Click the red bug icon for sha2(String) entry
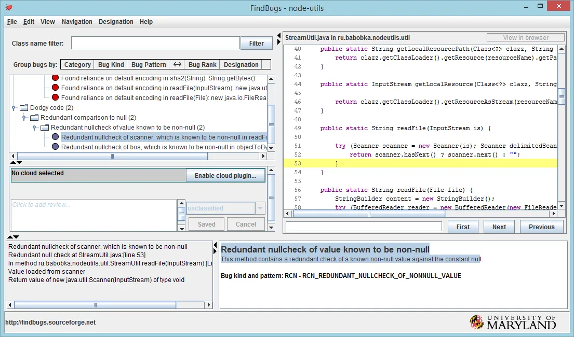This screenshot has height=337, width=574. [x=55, y=78]
